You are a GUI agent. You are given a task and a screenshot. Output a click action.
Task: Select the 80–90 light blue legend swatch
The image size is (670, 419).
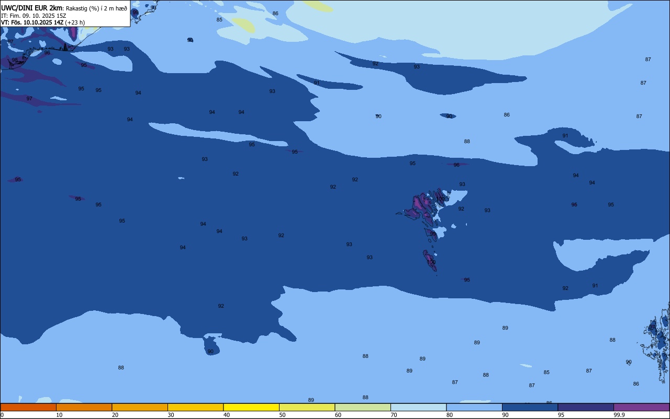click(x=474, y=407)
